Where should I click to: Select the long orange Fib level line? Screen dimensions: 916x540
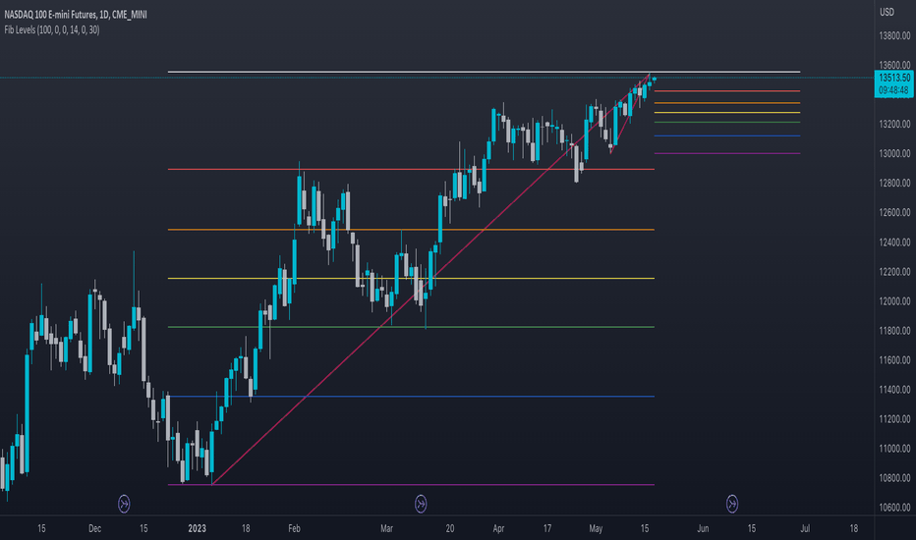[411, 230]
